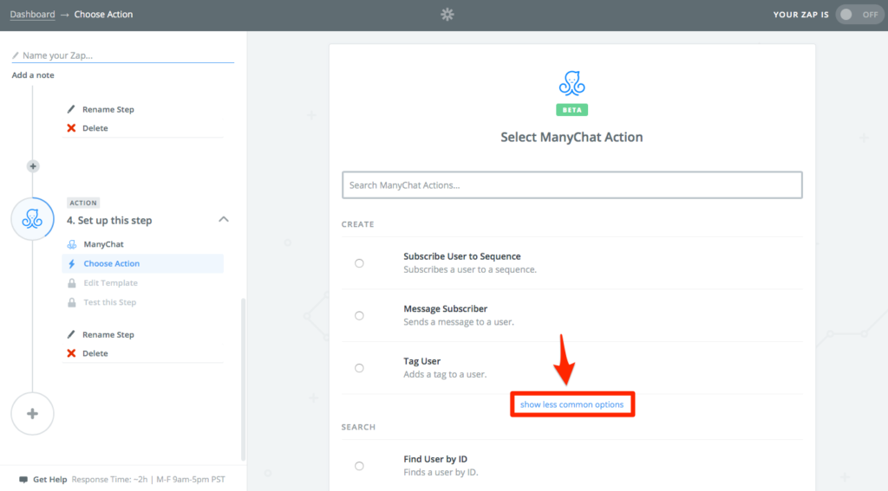Viewport: 888px width, 491px height.
Task: Click the Get Help speech bubble icon
Action: 23,480
